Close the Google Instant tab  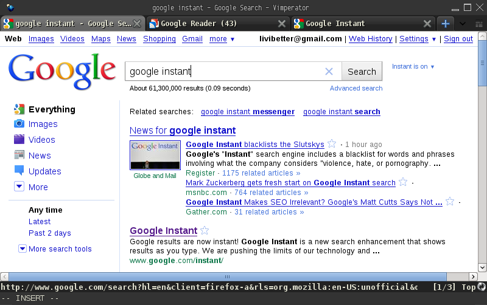coord(427,24)
